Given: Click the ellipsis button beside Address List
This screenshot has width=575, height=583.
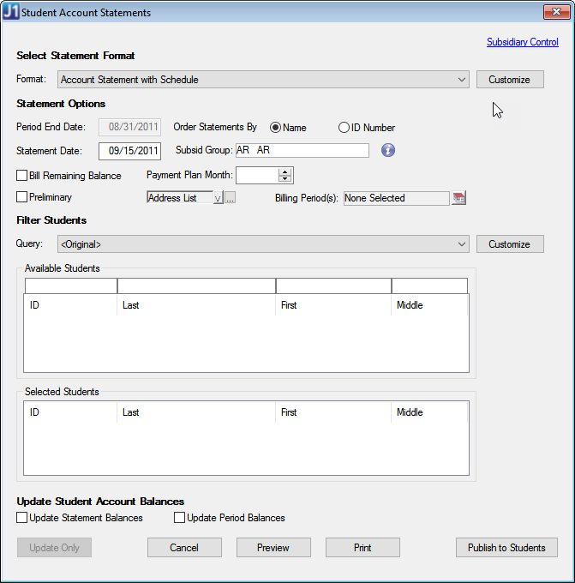Looking at the screenshot, I should click(230, 198).
